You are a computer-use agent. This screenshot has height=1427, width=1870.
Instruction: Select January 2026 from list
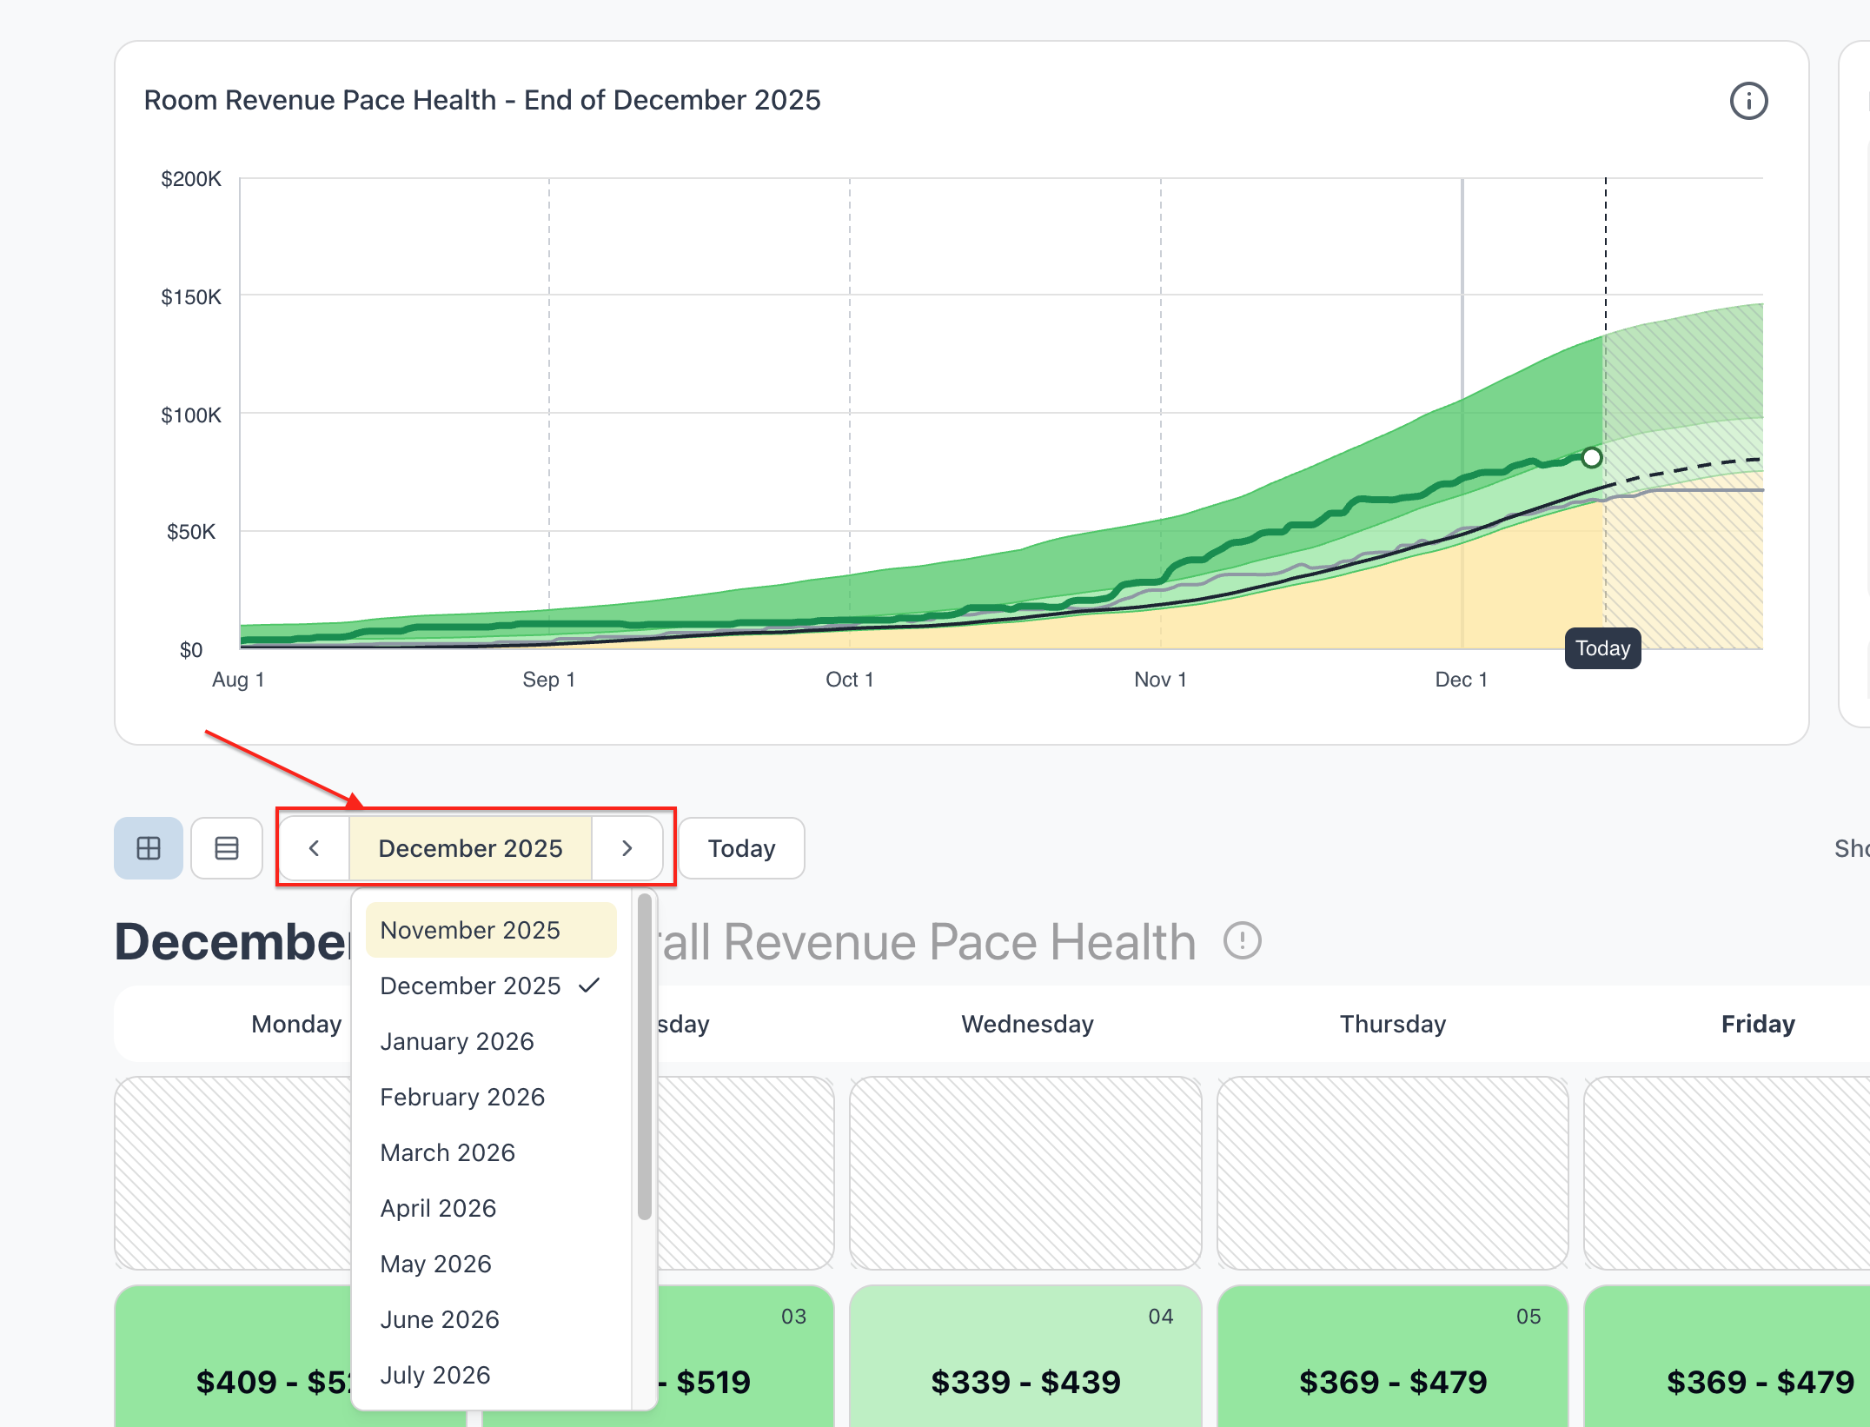[457, 1041]
